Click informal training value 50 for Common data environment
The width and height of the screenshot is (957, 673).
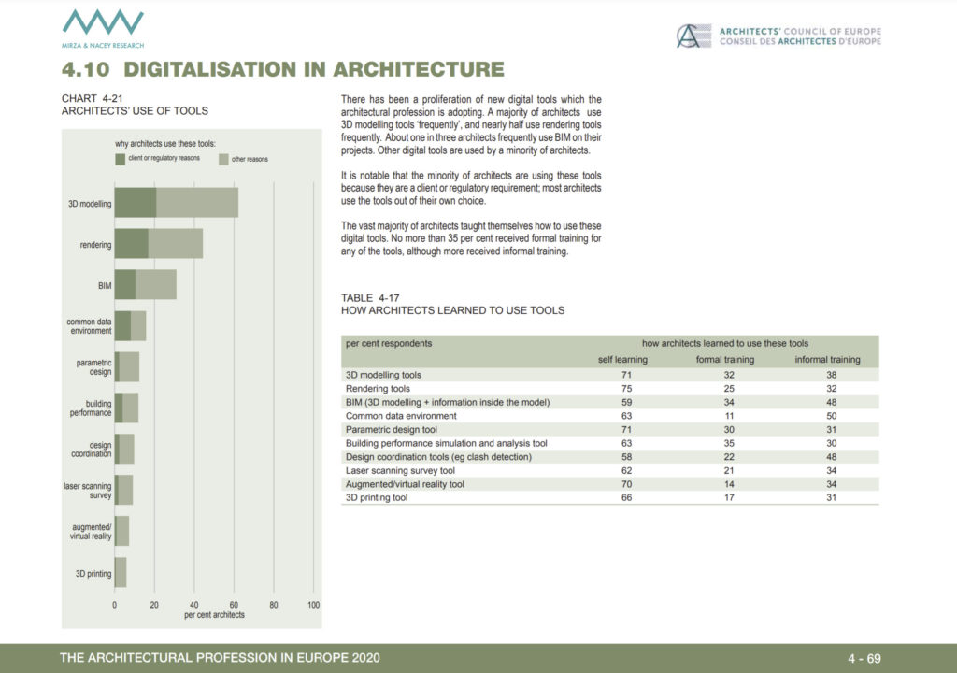831,416
